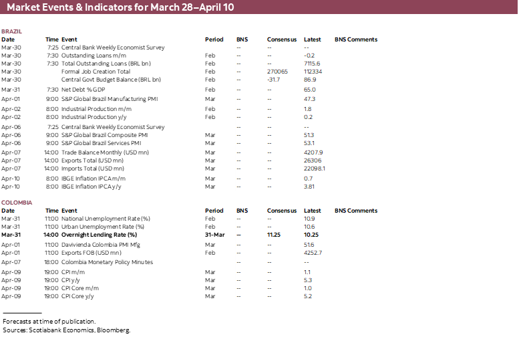Image resolution: width=521 pixels, height=337 pixels.
Task: Click 'National Unemployment Rate (%)' event
Action: pyautogui.click(x=106, y=219)
